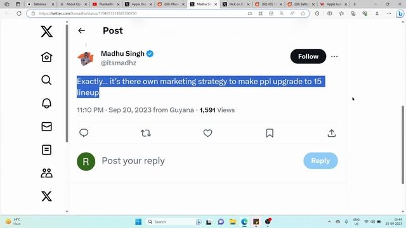
Task: Repost the tweet using the repost icon
Action: pos(146,133)
